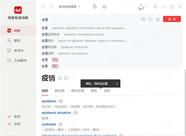Image resolution: width=186 pixels, height=136 pixels.
Task: Switch to the 简明 tab
Action: point(45,91)
